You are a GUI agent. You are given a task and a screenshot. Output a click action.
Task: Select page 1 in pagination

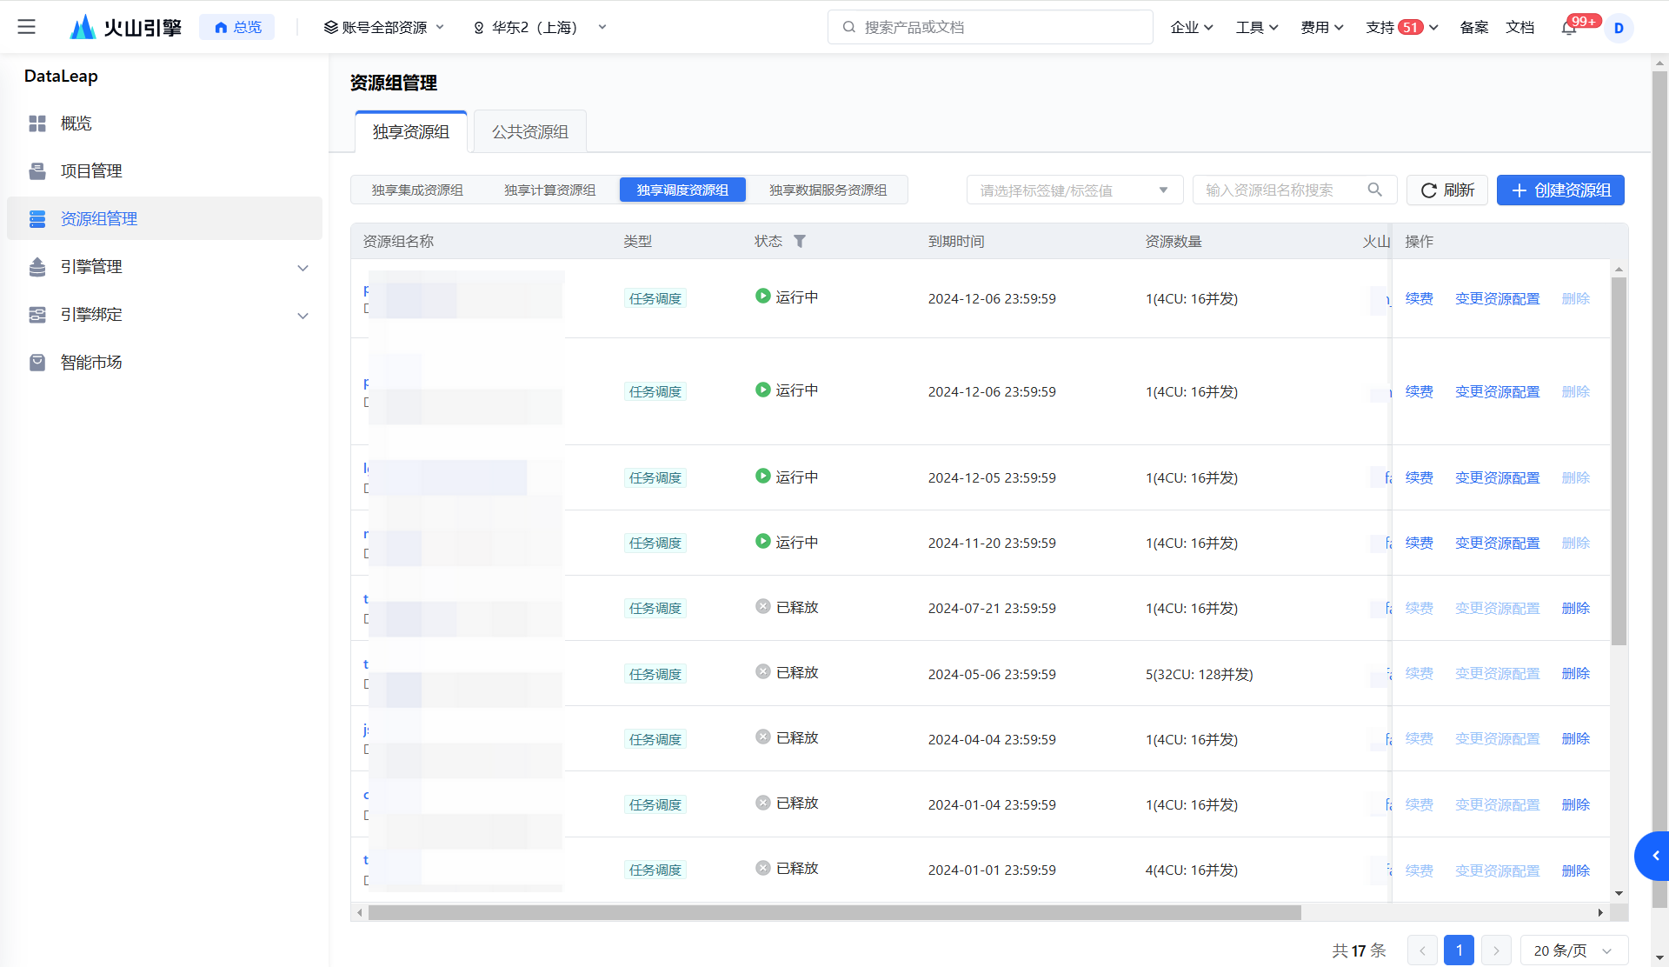1459,950
